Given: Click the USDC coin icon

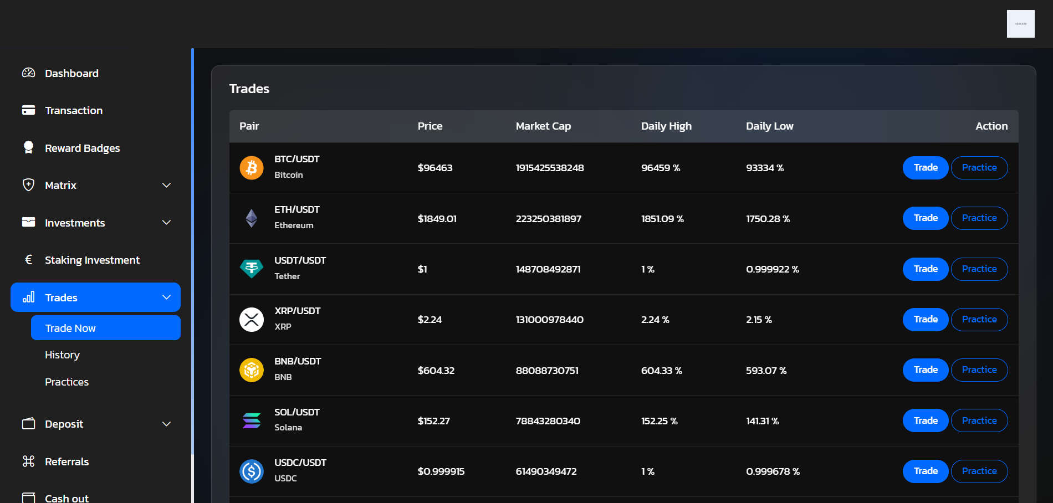Looking at the screenshot, I should pos(251,471).
